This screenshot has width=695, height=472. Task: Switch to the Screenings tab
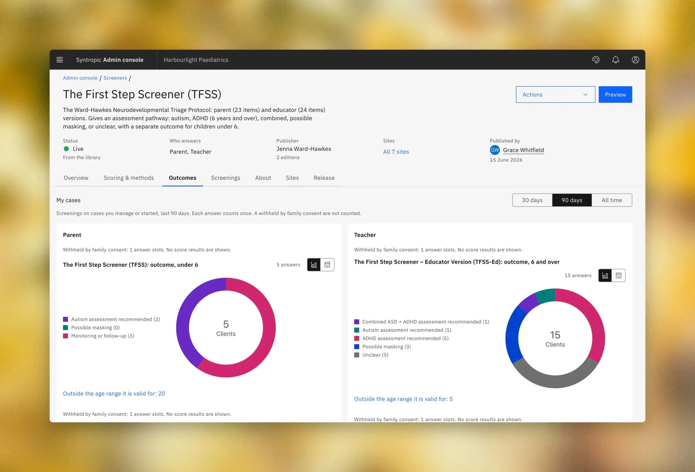[226, 178]
